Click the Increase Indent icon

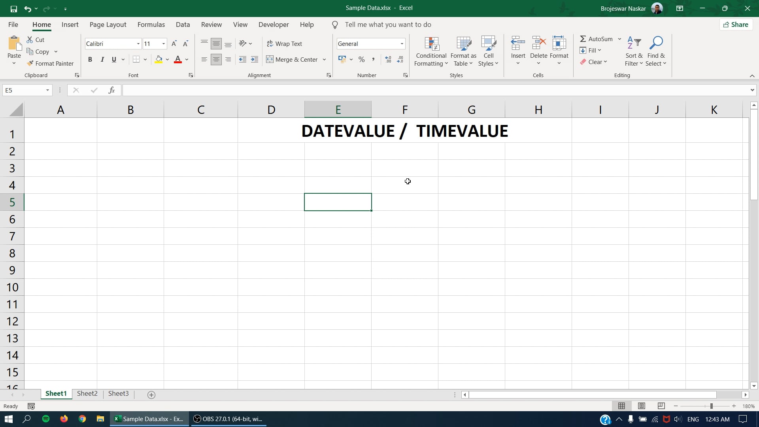click(x=255, y=59)
